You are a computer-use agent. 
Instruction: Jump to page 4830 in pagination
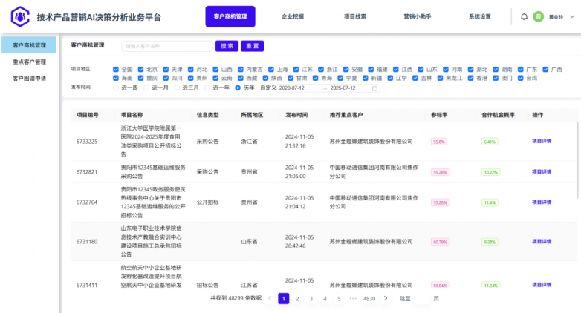click(x=369, y=298)
